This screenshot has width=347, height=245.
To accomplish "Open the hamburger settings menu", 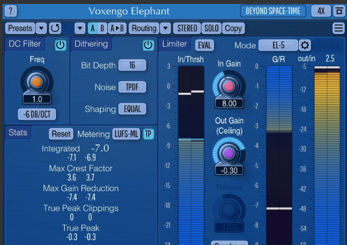I will click(338, 28).
